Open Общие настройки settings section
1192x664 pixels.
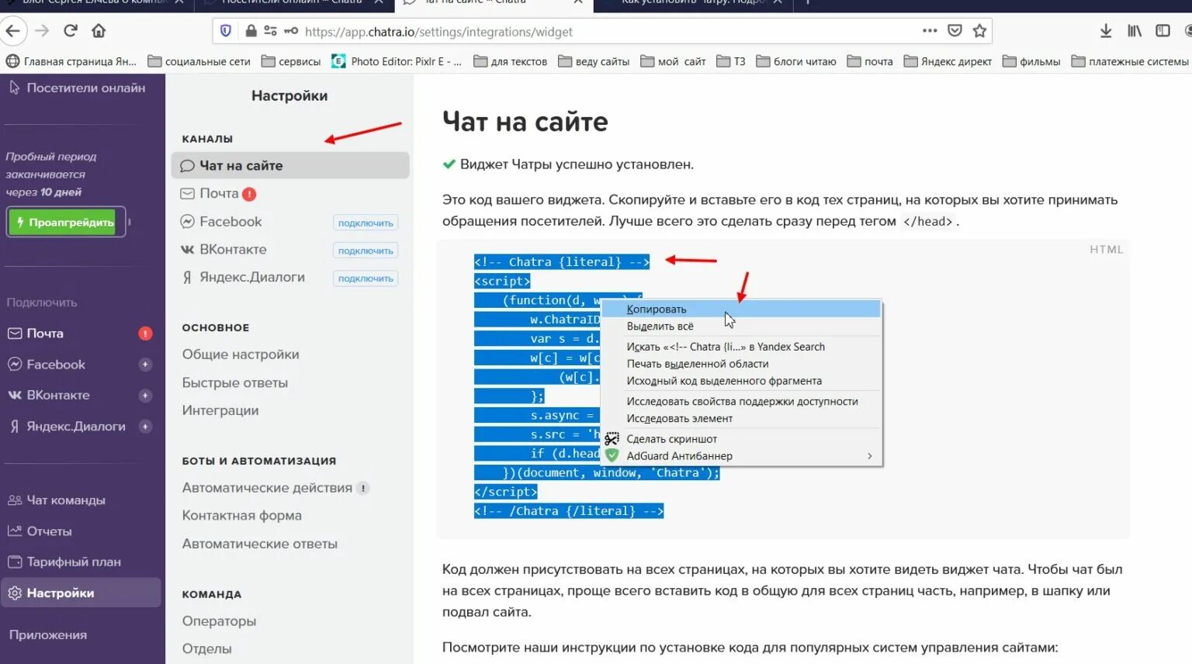coord(241,354)
